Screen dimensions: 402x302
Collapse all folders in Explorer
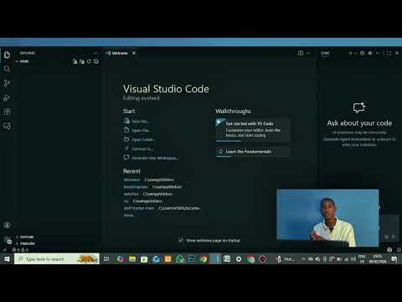(96, 61)
